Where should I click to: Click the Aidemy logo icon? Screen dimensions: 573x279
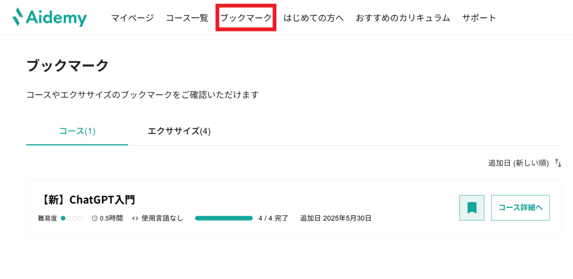pyautogui.click(x=20, y=17)
